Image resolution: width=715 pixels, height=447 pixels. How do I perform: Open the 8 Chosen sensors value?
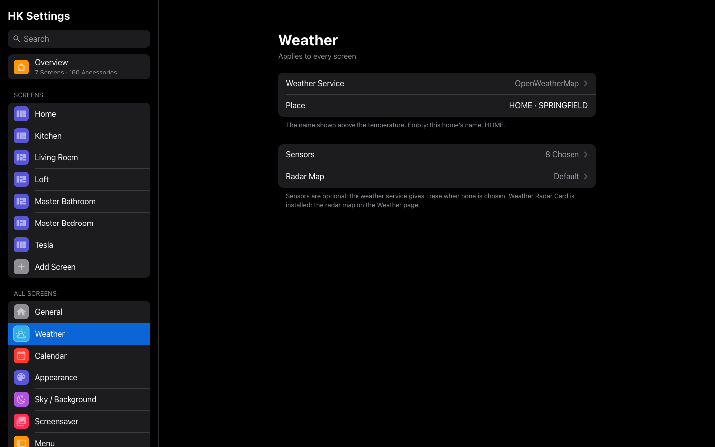[x=562, y=154]
